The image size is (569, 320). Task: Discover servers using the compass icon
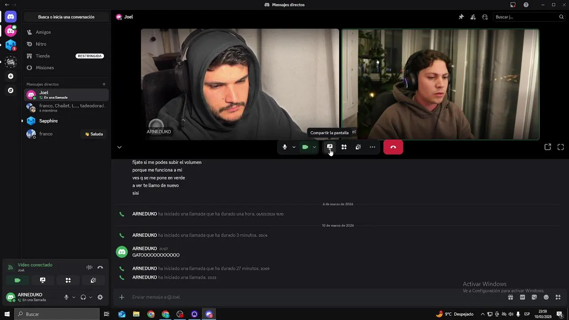pyautogui.click(x=11, y=90)
